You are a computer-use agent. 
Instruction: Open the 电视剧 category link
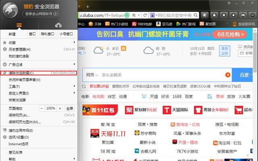click(98, 97)
